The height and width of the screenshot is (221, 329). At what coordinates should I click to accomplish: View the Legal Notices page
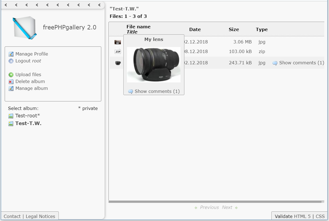(40, 216)
